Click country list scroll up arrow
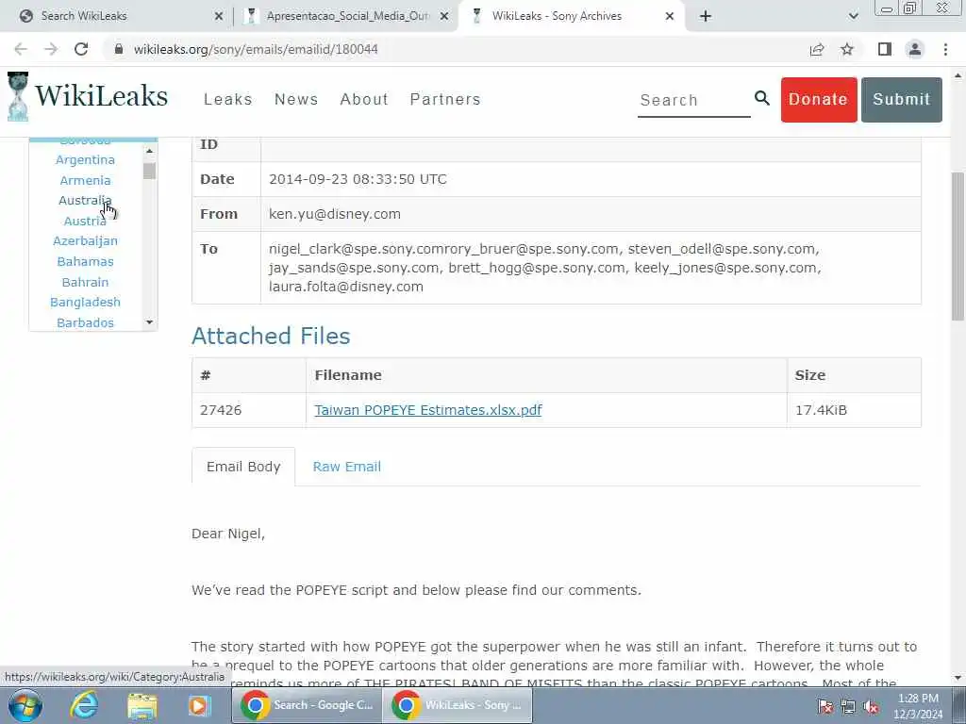966x724 pixels. point(150,151)
